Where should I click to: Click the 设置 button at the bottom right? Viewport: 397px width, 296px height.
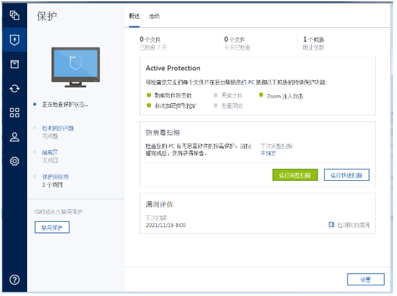[366, 279]
